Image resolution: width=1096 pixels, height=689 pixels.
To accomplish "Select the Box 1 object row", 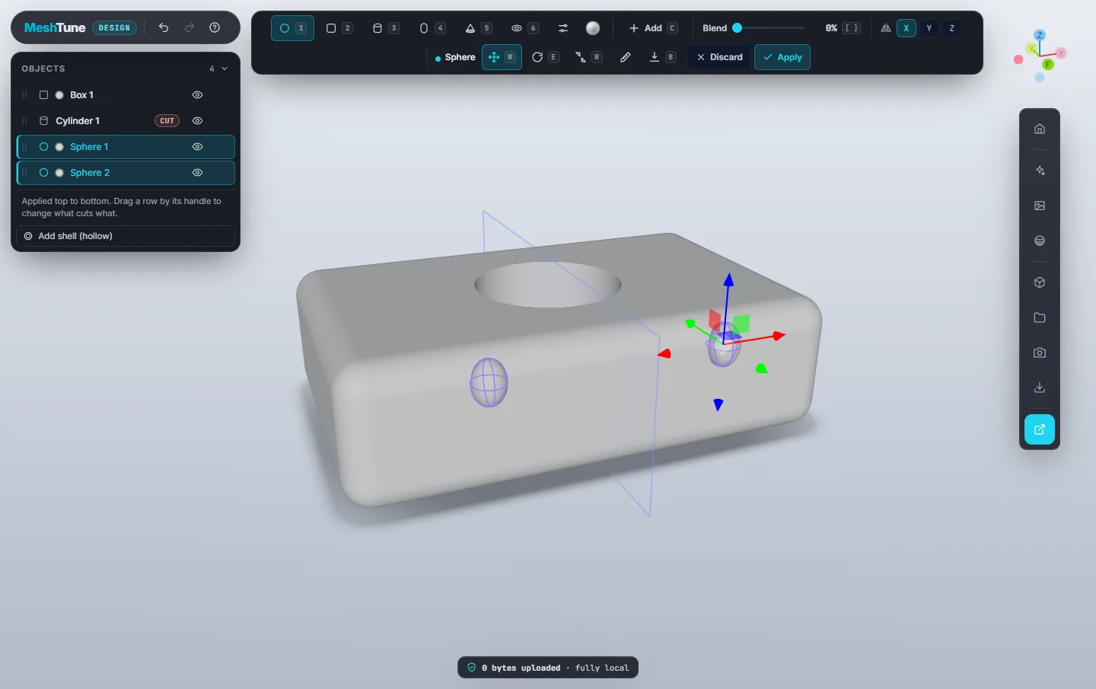I will [126, 95].
